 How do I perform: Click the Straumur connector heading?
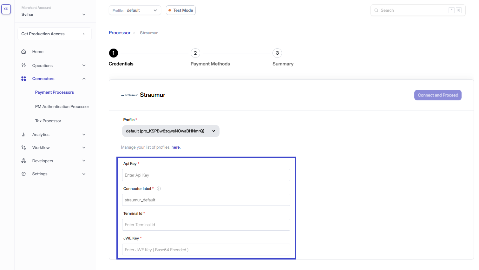153,95
